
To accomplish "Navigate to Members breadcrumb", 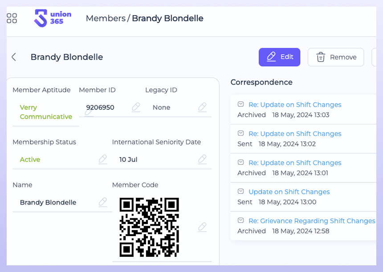I will click(x=106, y=18).
